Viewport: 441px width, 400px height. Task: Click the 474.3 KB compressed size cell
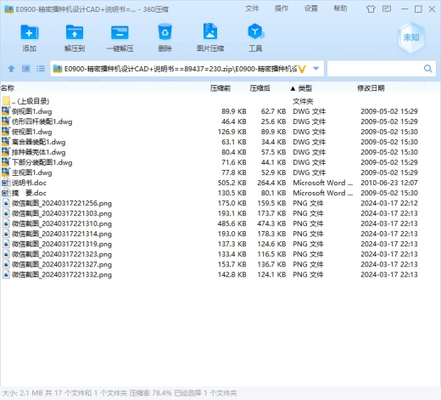point(271,223)
